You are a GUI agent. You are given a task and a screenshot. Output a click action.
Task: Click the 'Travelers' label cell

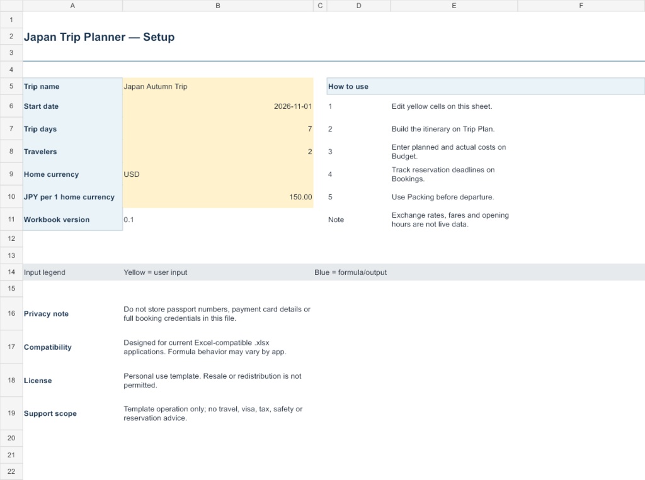tap(72, 151)
